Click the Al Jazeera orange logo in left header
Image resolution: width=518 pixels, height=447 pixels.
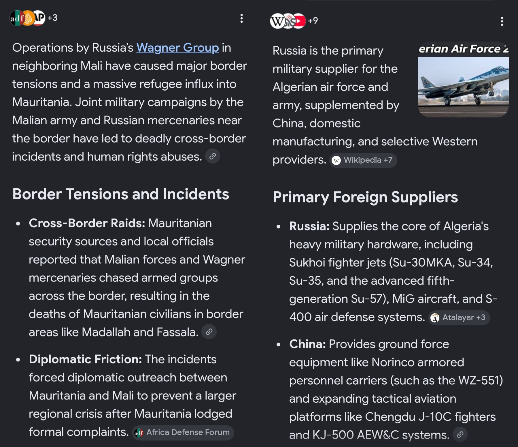click(28, 18)
